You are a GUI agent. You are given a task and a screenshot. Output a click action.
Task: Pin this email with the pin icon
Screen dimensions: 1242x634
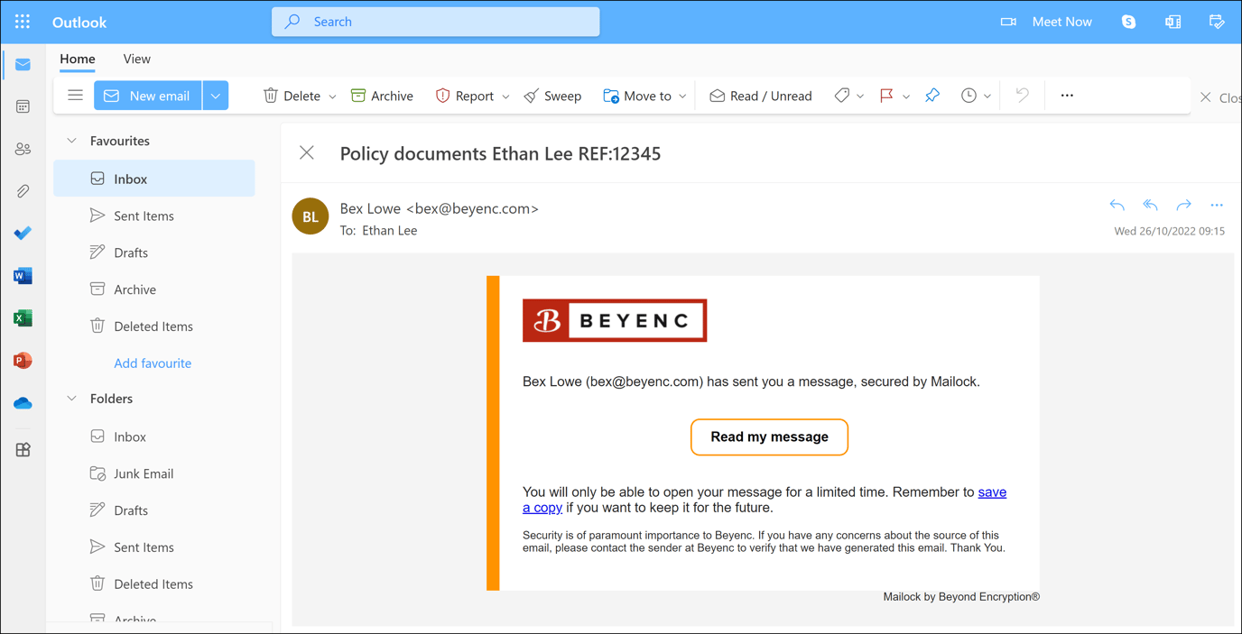coord(932,96)
